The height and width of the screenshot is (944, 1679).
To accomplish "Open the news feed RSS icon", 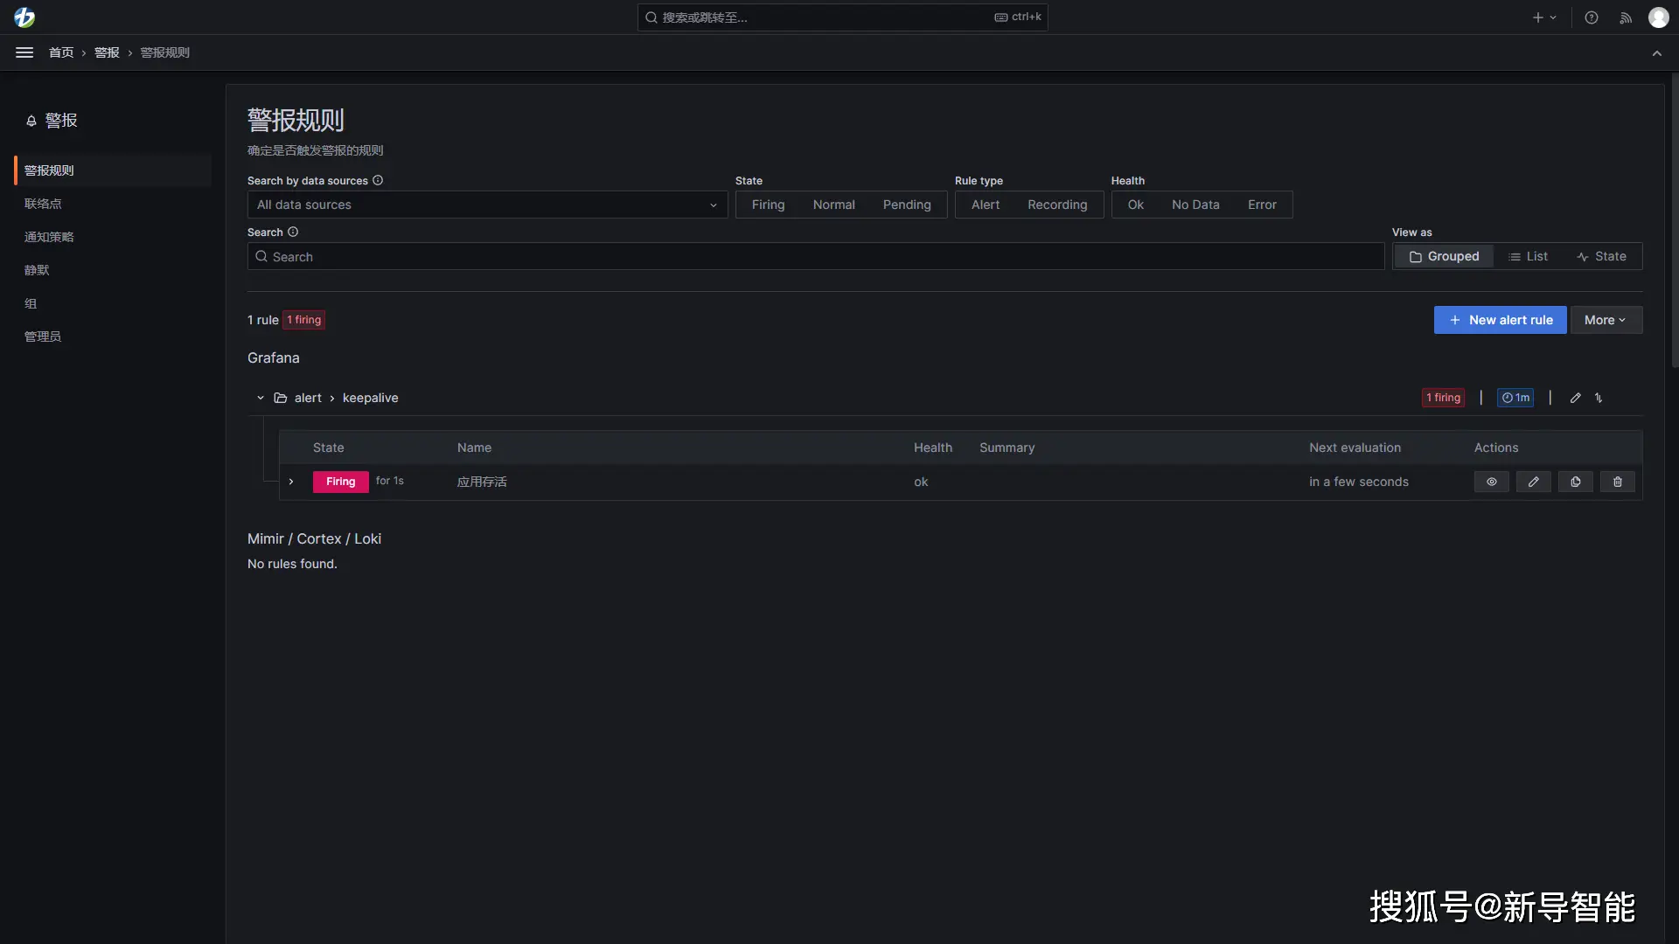I will (1625, 17).
